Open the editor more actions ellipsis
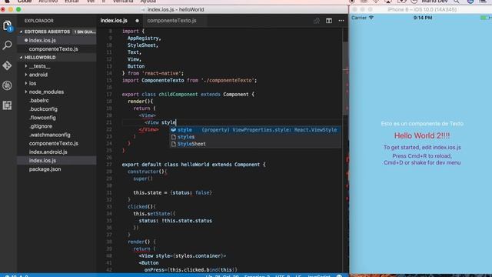 point(341,21)
